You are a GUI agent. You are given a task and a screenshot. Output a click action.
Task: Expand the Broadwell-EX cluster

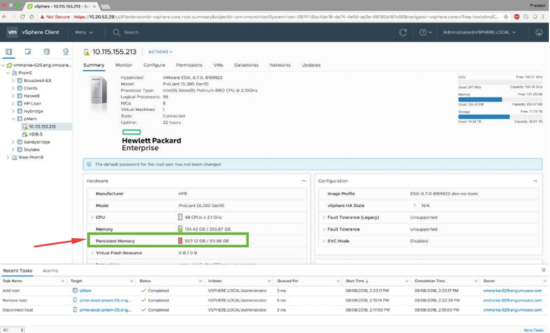(13, 80)
